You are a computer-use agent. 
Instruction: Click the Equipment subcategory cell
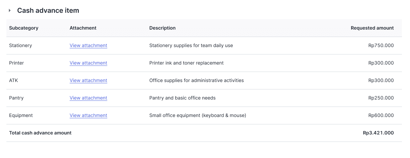pos(21,115)
